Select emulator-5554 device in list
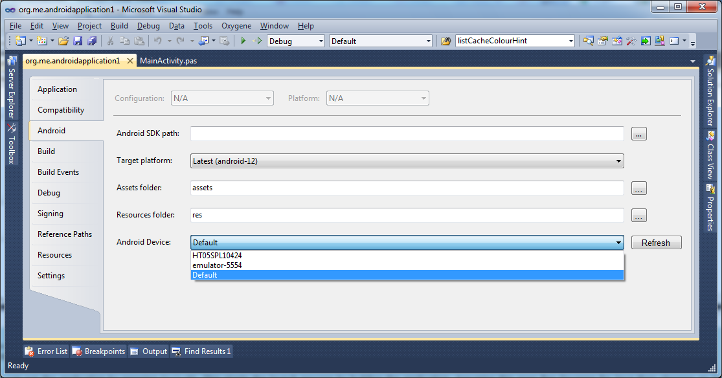The image size is (722, 378). [407, 265]
